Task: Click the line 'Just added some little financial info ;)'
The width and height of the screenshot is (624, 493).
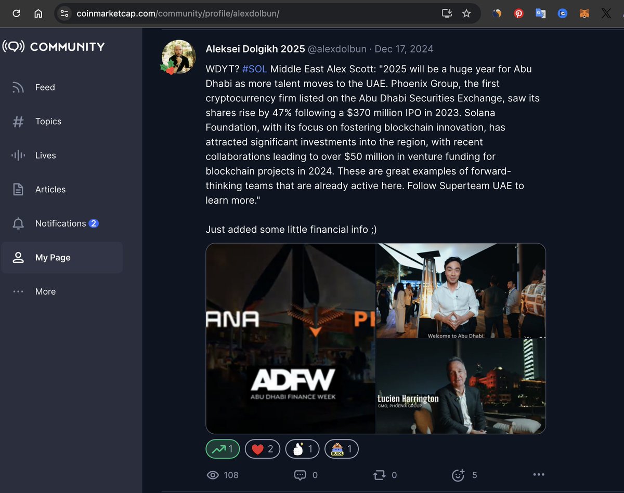Action: 291,229
